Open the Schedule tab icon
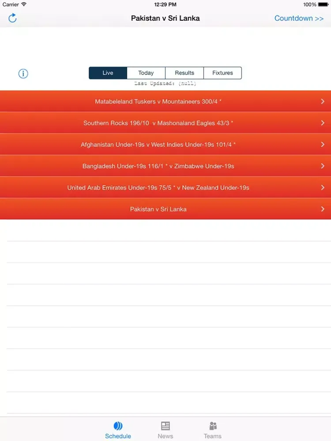This screenshot has width=331, height=441. (x=118, y=426)
